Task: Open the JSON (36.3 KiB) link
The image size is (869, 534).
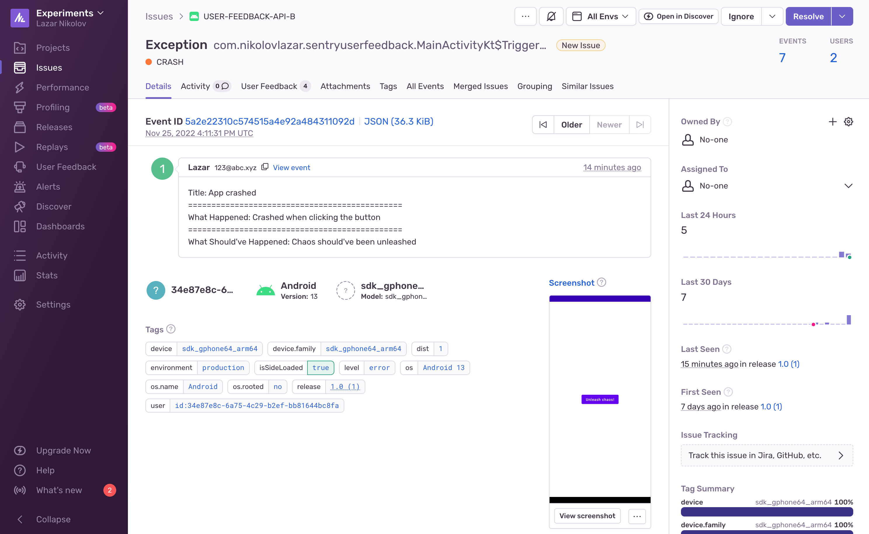Action: (398, 121)
